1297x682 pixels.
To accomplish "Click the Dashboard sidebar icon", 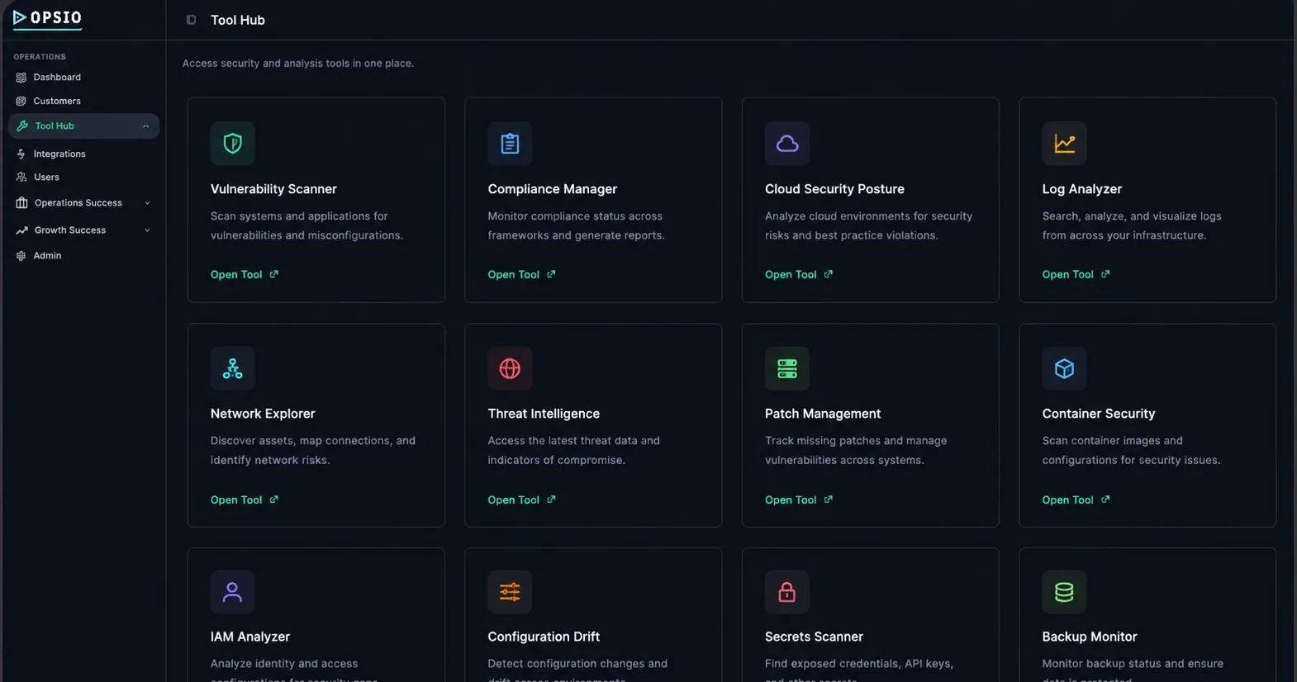I will click(x=21, y=78).
